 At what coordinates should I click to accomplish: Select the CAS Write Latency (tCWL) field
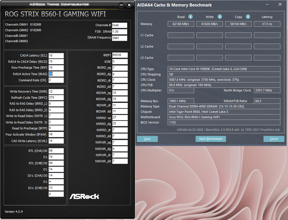click(x=56, y=141)
